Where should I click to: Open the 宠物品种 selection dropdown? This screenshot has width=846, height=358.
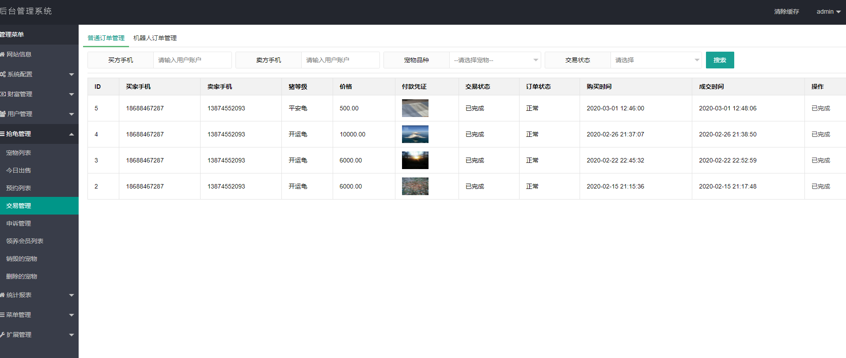tap(495, 60)
